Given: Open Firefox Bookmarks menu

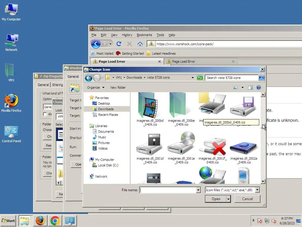Looking at the screenshot, I should [x=145, y=35].
